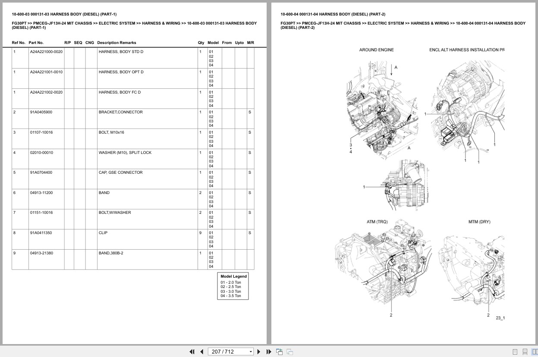Select part number A24A221002-0020

(x=46, y=92)
